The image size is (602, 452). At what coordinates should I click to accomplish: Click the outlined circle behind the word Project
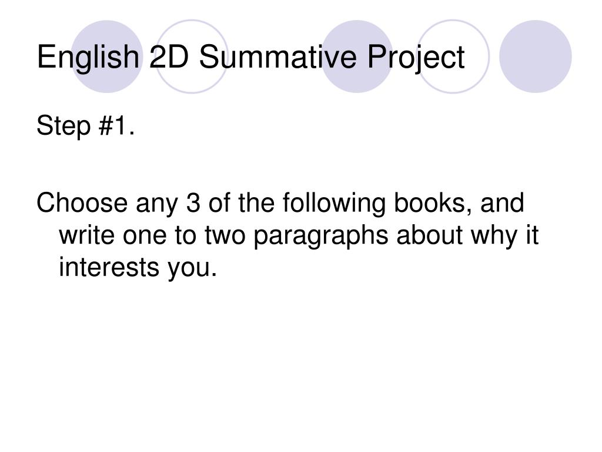453,56
